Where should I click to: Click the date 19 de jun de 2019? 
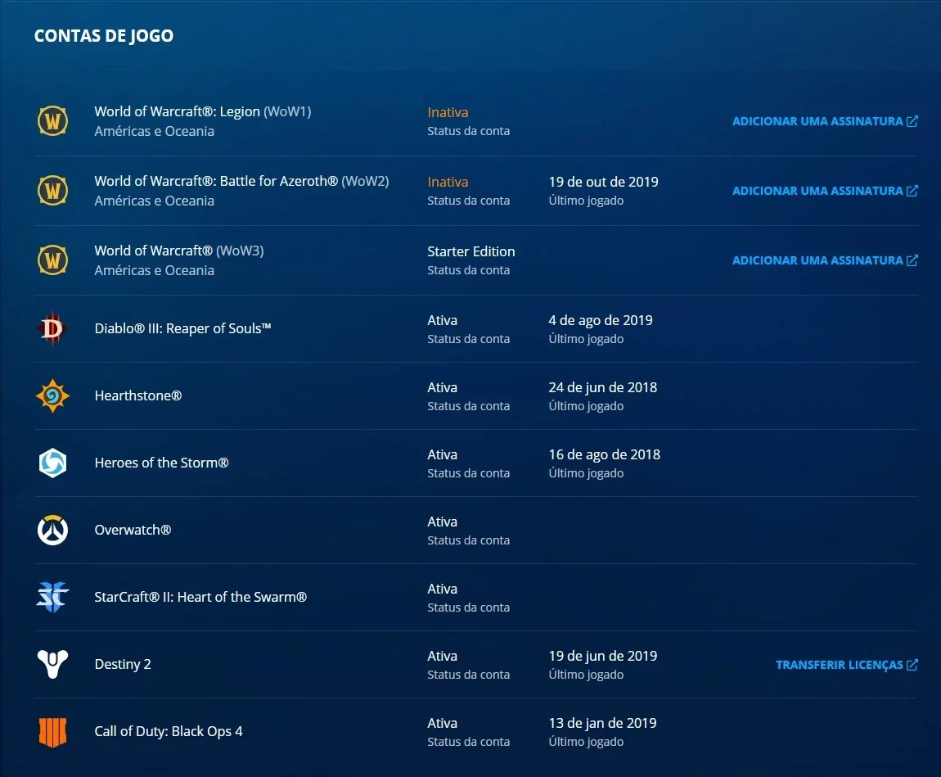tap(602, 657)
